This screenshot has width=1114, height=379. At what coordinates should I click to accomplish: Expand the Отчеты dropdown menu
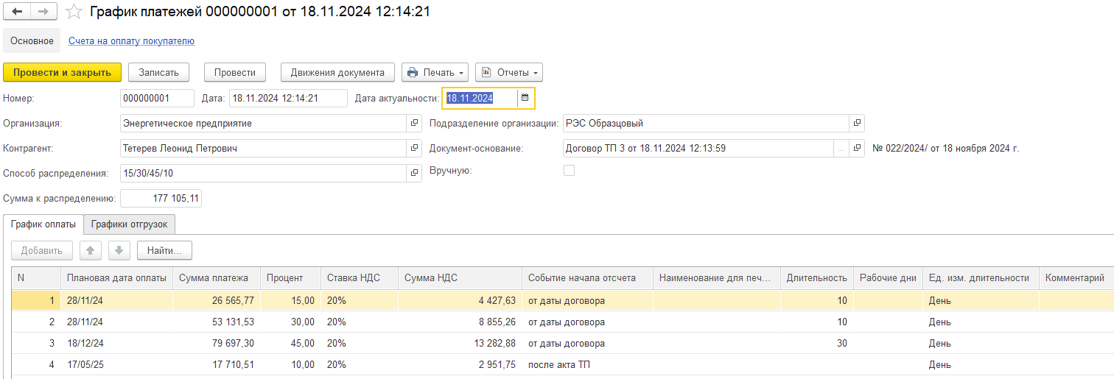pos(508,72)
